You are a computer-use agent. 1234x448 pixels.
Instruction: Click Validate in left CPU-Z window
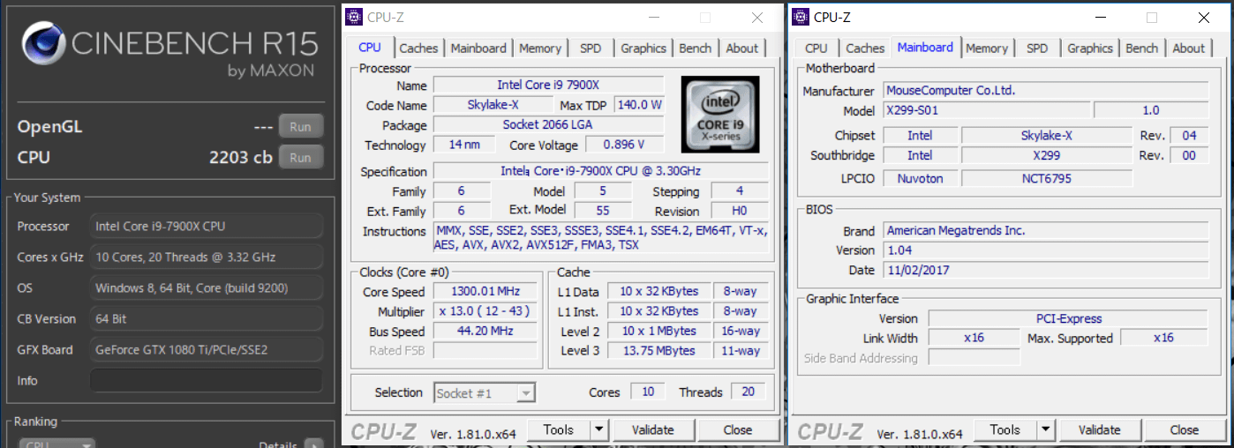click(653, 430)
